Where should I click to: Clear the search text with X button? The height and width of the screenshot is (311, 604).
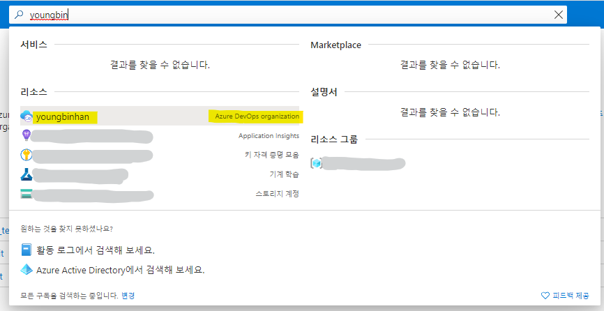tap(558, 14)
